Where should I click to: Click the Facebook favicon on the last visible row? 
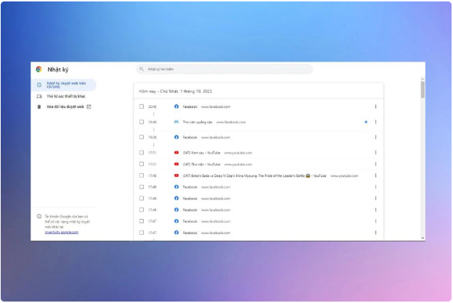pos(176,233)
